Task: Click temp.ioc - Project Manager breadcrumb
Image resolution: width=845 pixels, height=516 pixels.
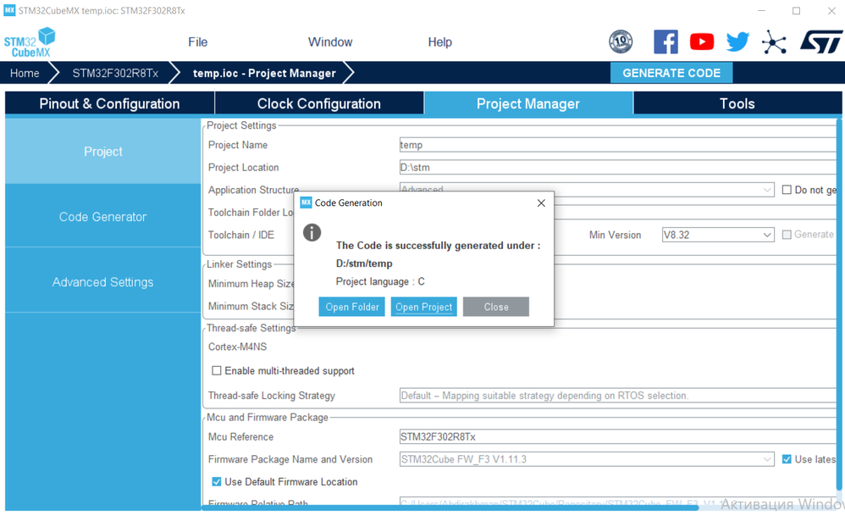Action: point(265,73)
